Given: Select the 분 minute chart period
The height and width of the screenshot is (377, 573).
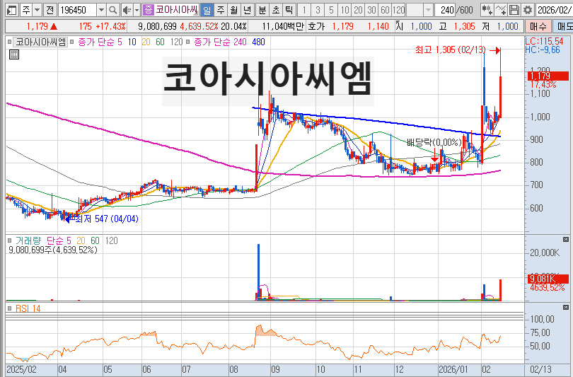Looking at the screenshot, I should pyautogui.click(x=262, y=10).
